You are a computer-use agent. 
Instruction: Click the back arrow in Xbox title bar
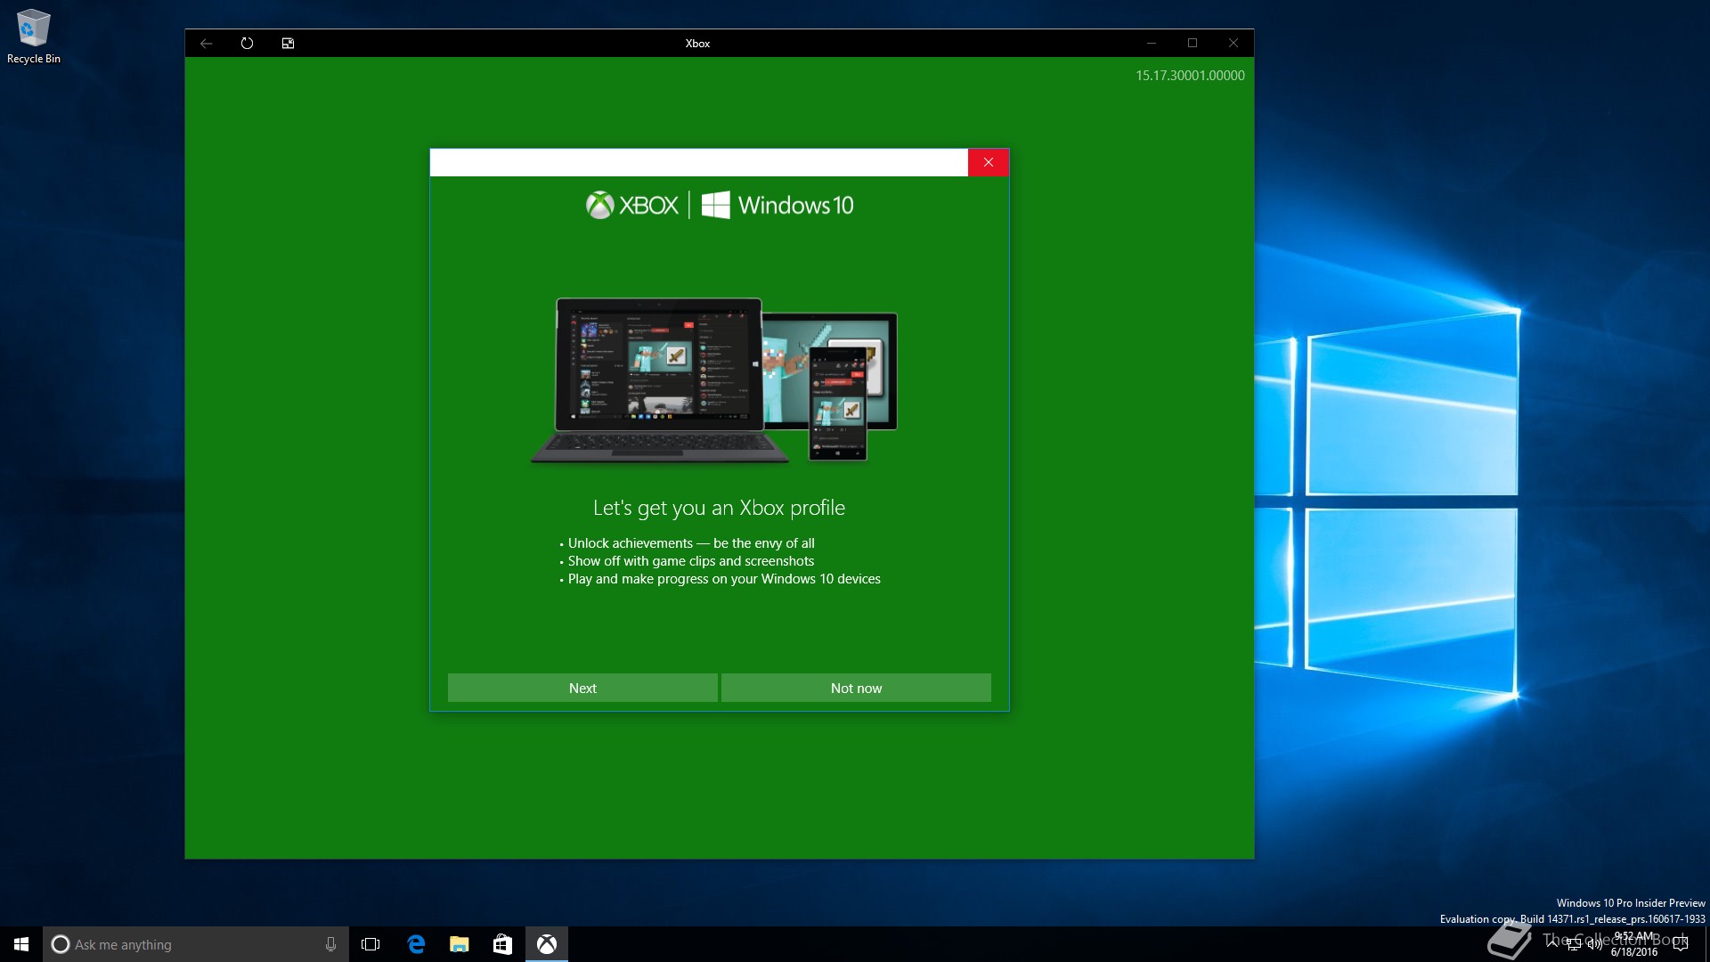pyautogui.click(x=207, y=43)
